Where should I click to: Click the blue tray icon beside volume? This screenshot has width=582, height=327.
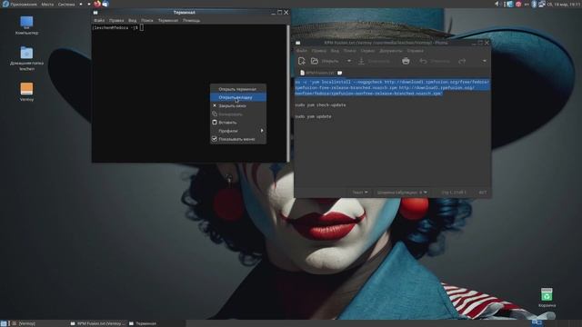pos(510,4)
